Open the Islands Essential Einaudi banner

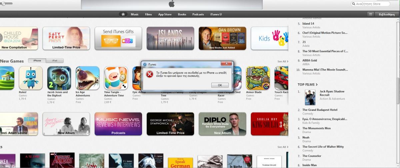pos(170,38)
